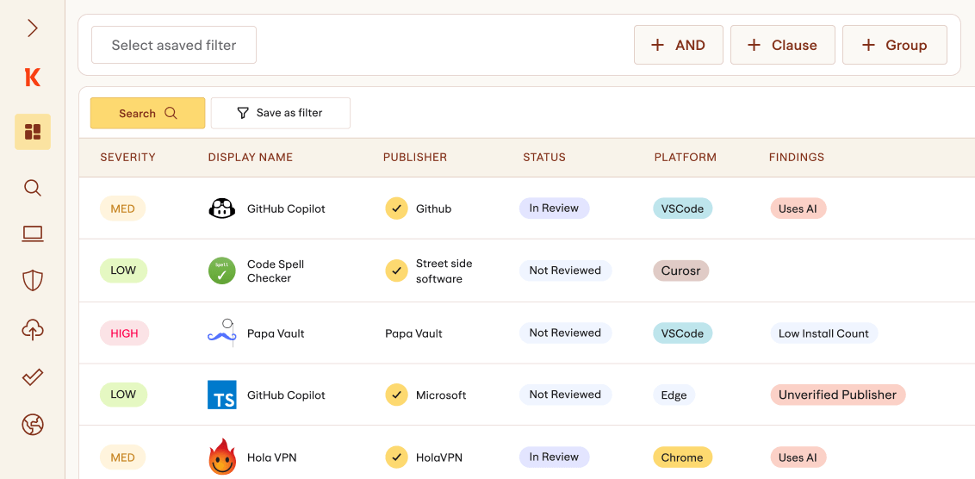Click verified badge next to Street side software
975x479 pixels.
pos(396,271)
